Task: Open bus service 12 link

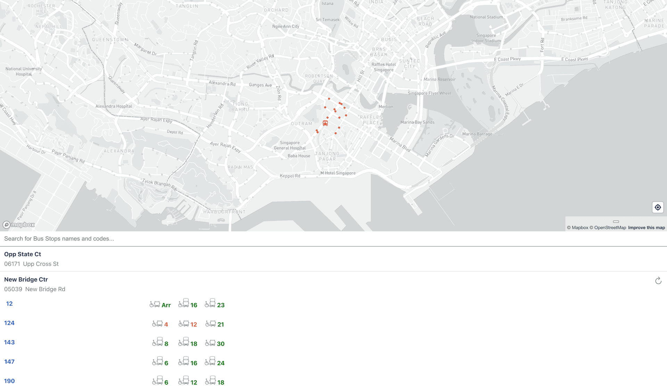Action: tap(9, 304)
